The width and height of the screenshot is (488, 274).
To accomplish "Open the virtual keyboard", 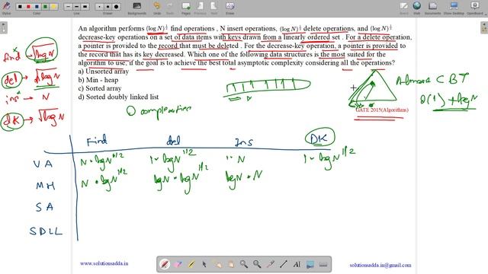I will click(x=323, y=264).
